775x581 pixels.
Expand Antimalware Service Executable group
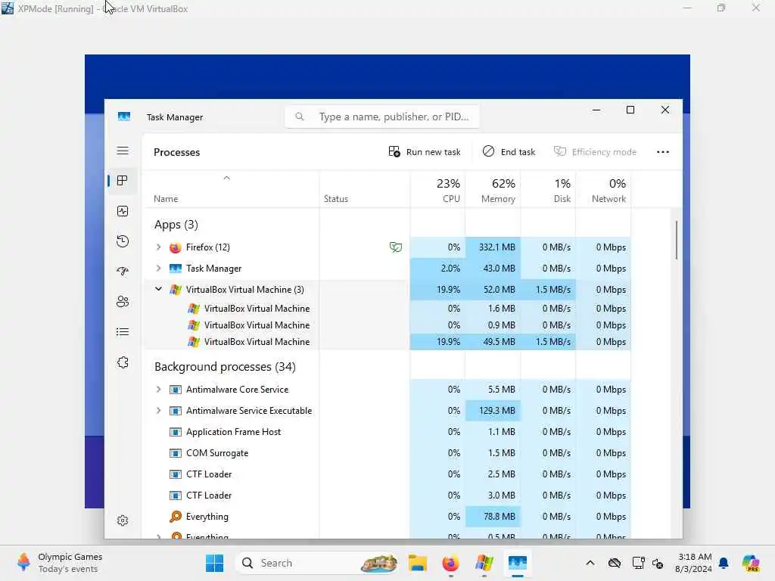(x=158, y=411)
